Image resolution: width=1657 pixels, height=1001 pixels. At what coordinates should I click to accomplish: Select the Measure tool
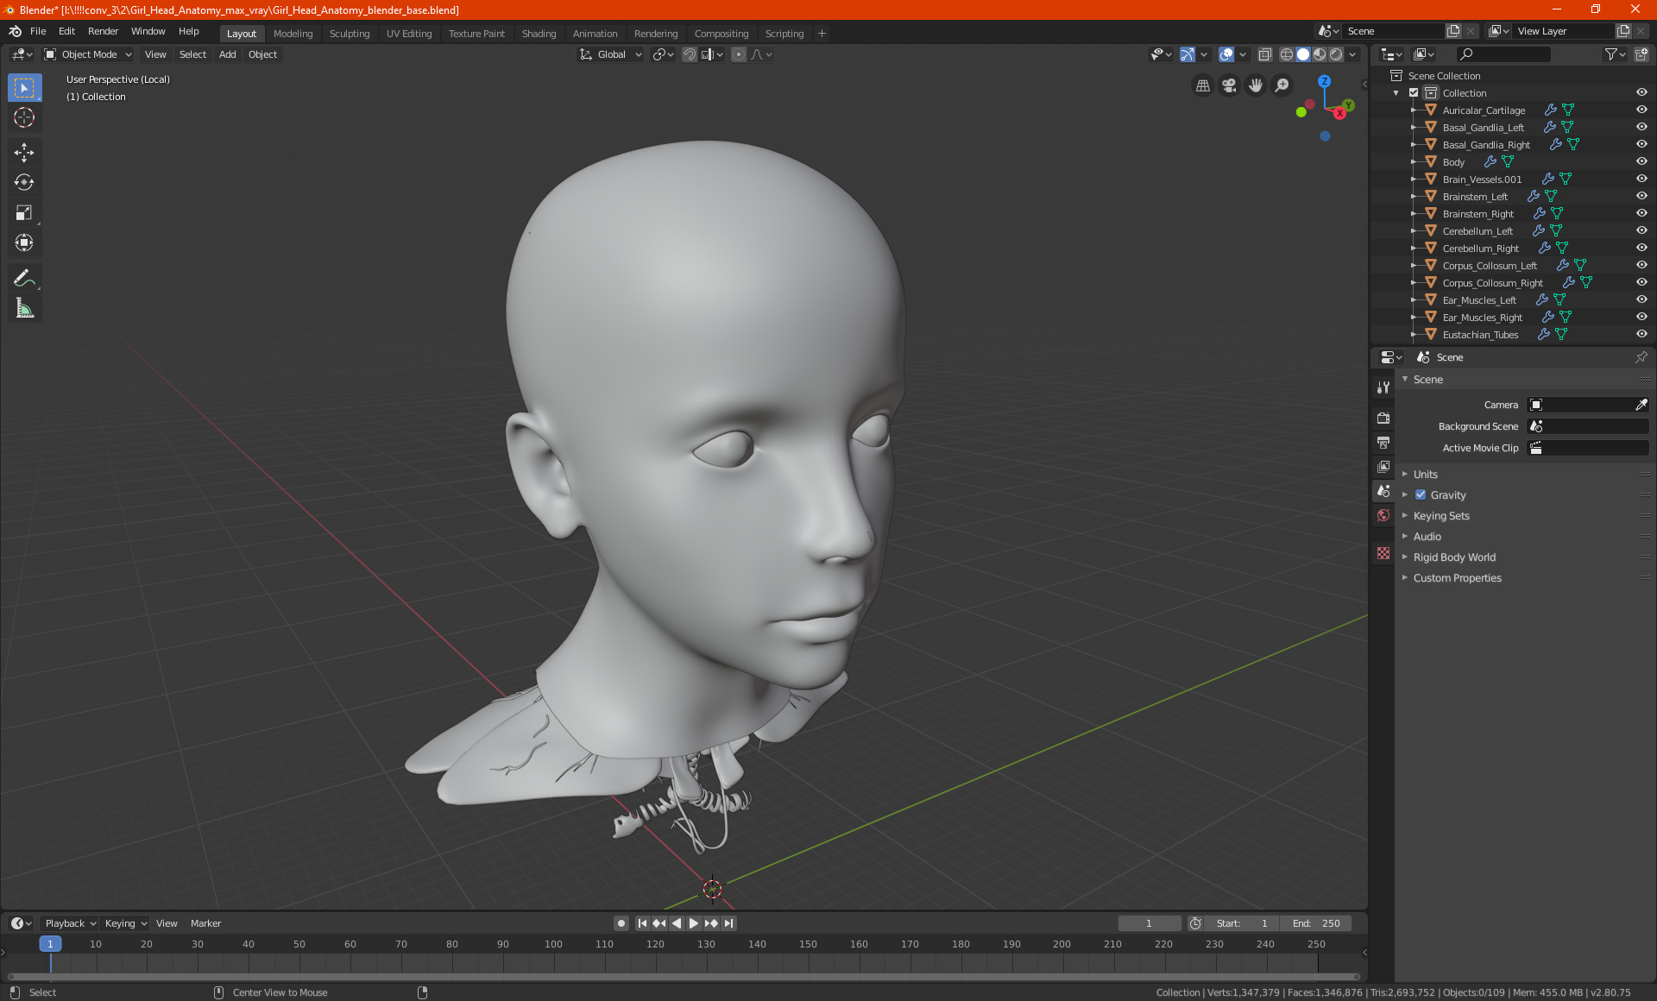(x=24, y=309)
